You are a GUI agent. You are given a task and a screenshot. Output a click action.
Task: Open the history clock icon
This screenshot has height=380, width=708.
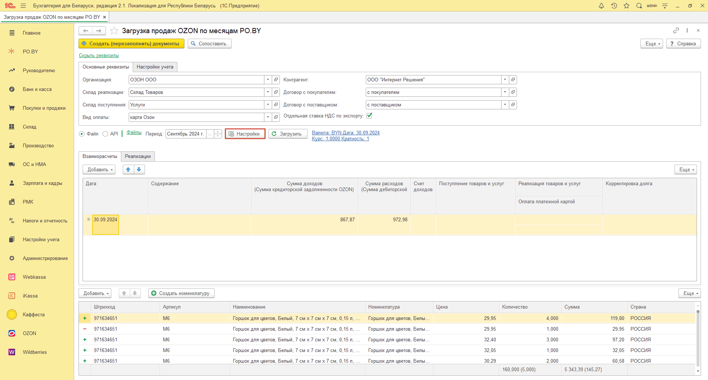click(x=614, y=6)
